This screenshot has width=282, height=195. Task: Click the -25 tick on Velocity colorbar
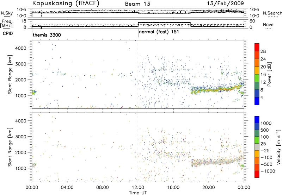coord(265,150)
